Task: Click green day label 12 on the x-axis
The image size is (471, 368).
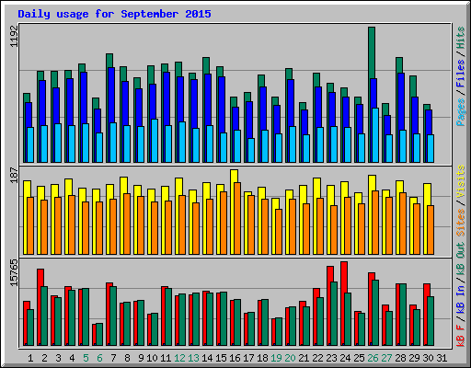Action: [179, 358]
